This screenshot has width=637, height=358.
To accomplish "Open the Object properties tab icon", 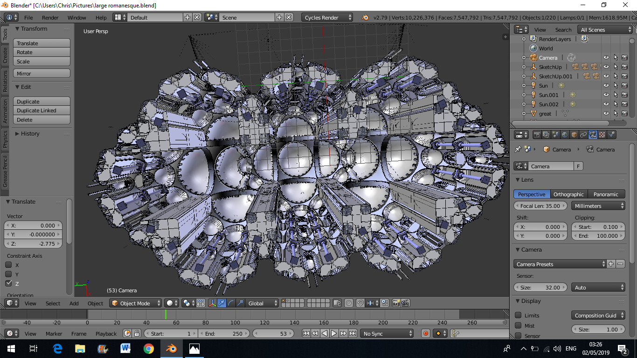I will click(575, 135).
